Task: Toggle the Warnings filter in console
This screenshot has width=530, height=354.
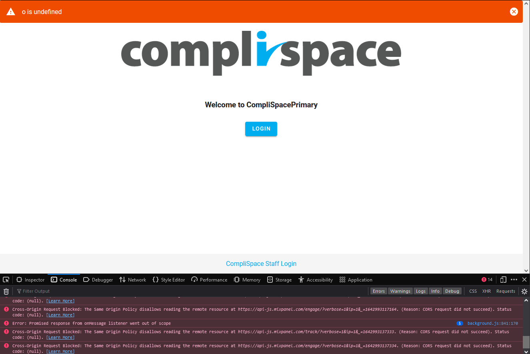Action: tap(400, 291)
